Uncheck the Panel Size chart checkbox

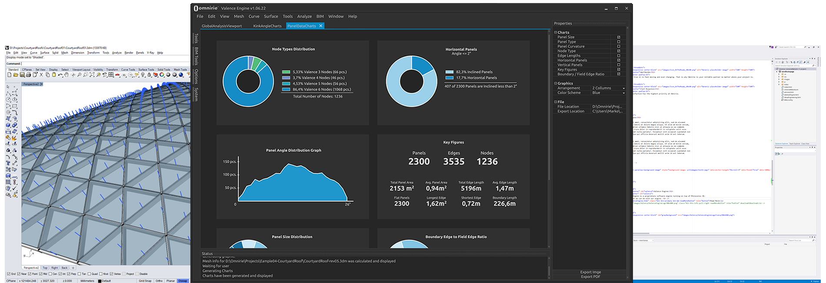619,37
